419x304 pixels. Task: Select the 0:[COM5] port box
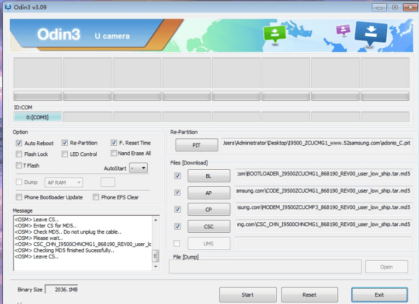(38, 117)
